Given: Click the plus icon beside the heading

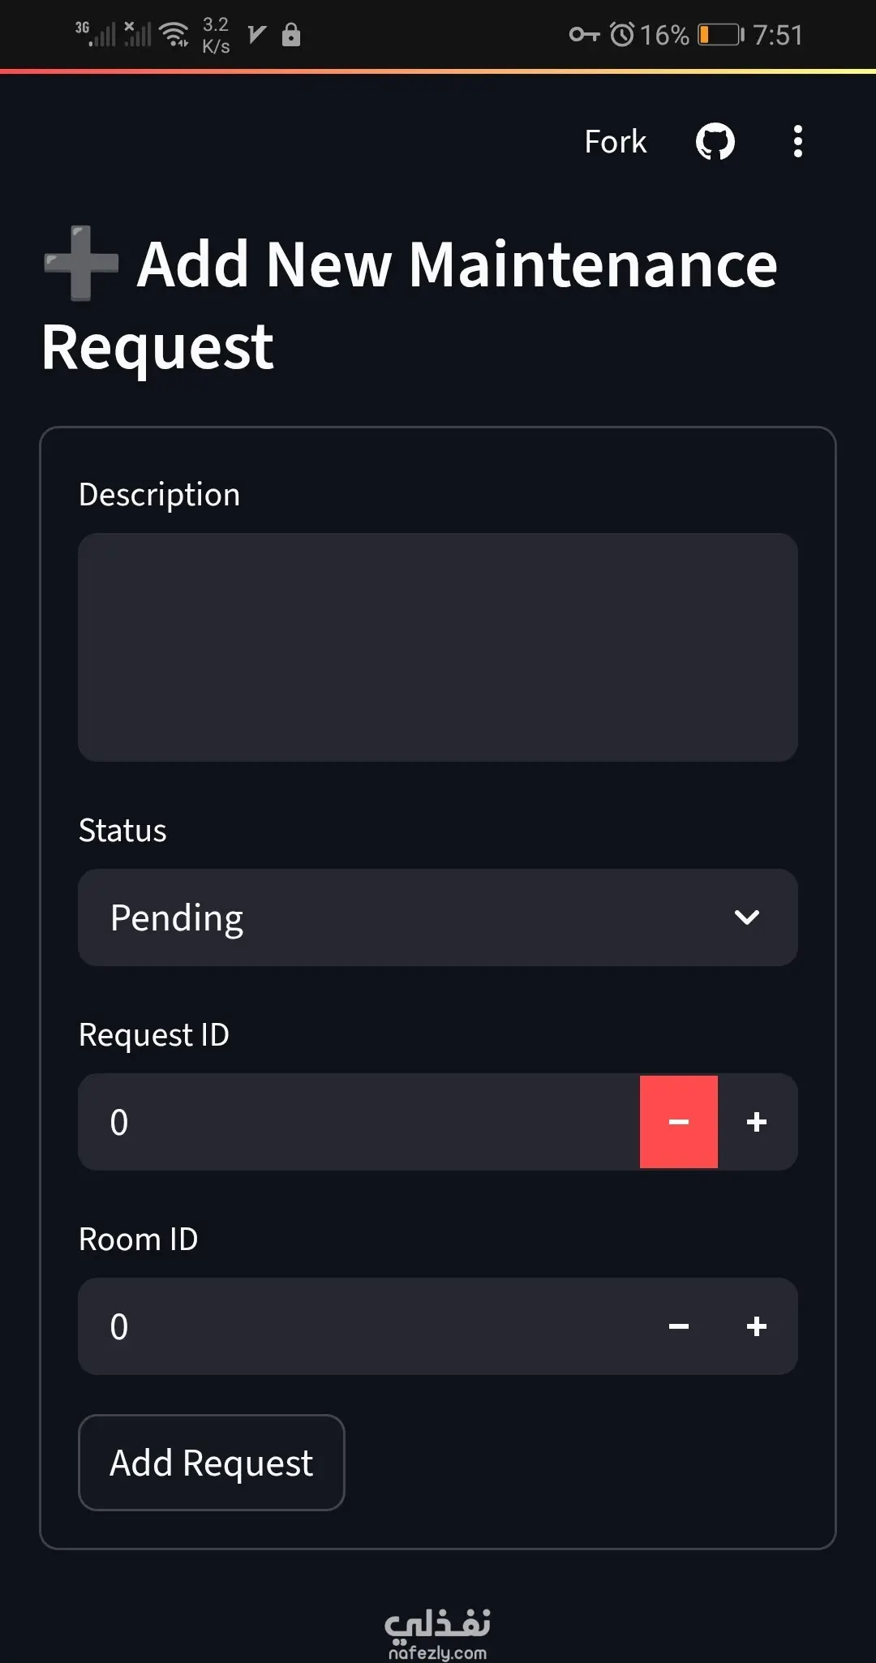Looking at the screenshot, I should point(79,265).
